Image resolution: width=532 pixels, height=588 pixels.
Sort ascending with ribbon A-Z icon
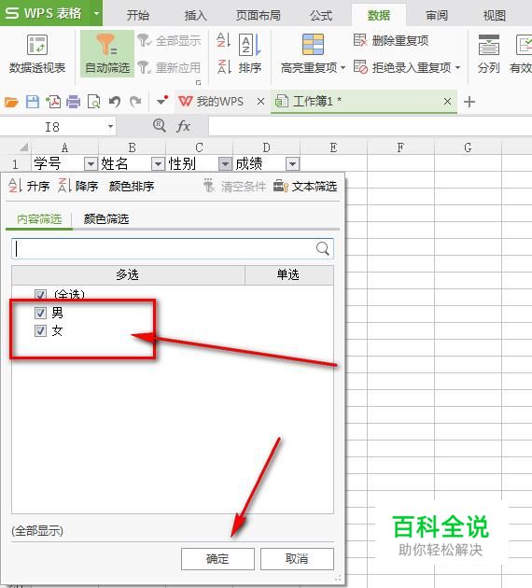223,40
